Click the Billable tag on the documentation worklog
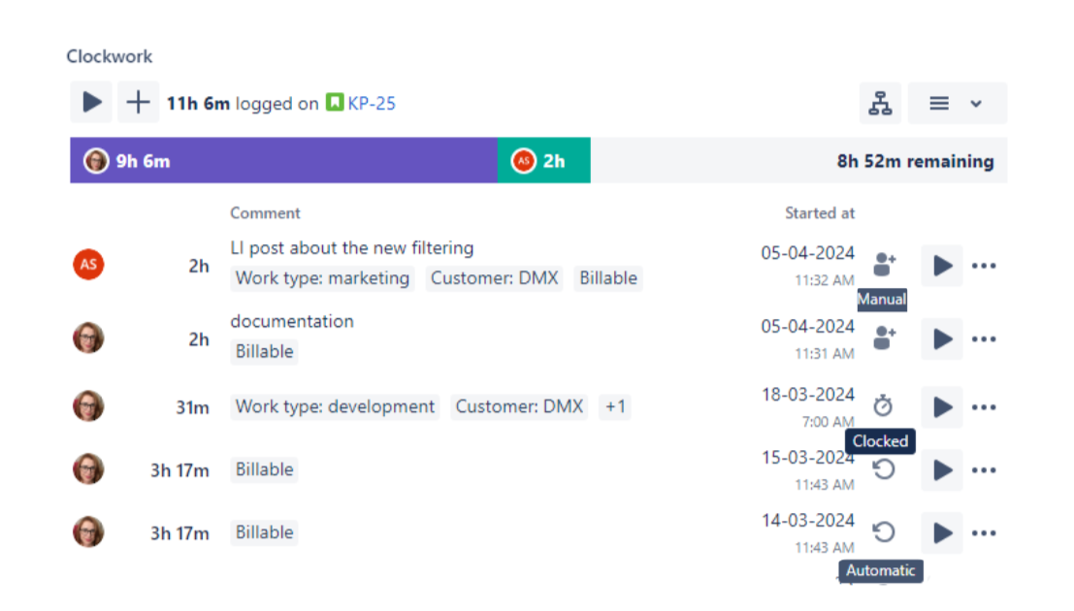Viewport: 1074px width, 611px height. point(263,351)
